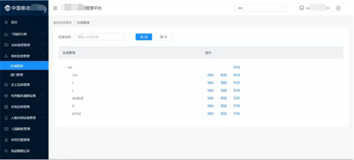
Task: Toggle the hamburger sidebar collapse icon
Action: click(x=55, y=9)
